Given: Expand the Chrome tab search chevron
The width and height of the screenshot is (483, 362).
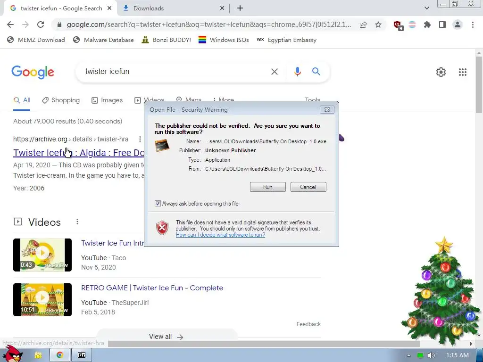Looking at the screenshot, I should click(426, 8).
